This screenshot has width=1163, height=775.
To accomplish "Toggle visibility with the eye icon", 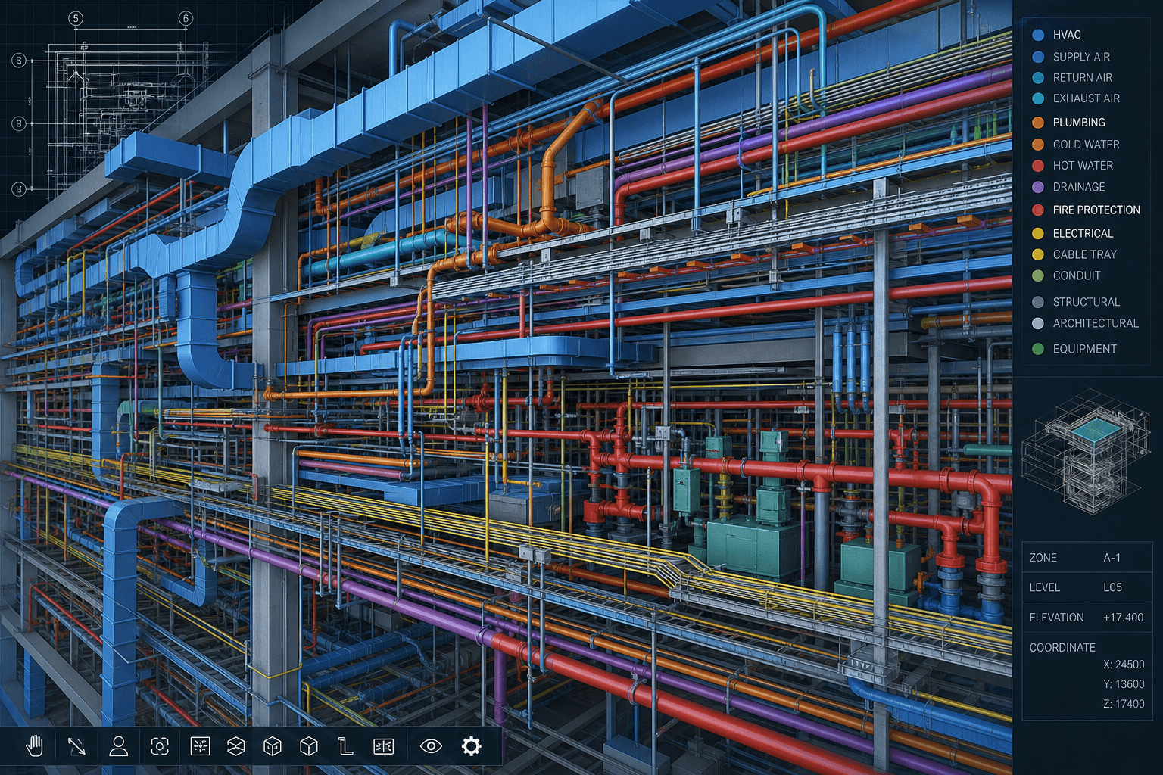I will 431,746.
